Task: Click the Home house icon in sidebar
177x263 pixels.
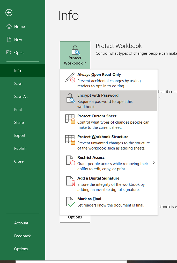Action: pyautogui.click(x=9, y=27)
